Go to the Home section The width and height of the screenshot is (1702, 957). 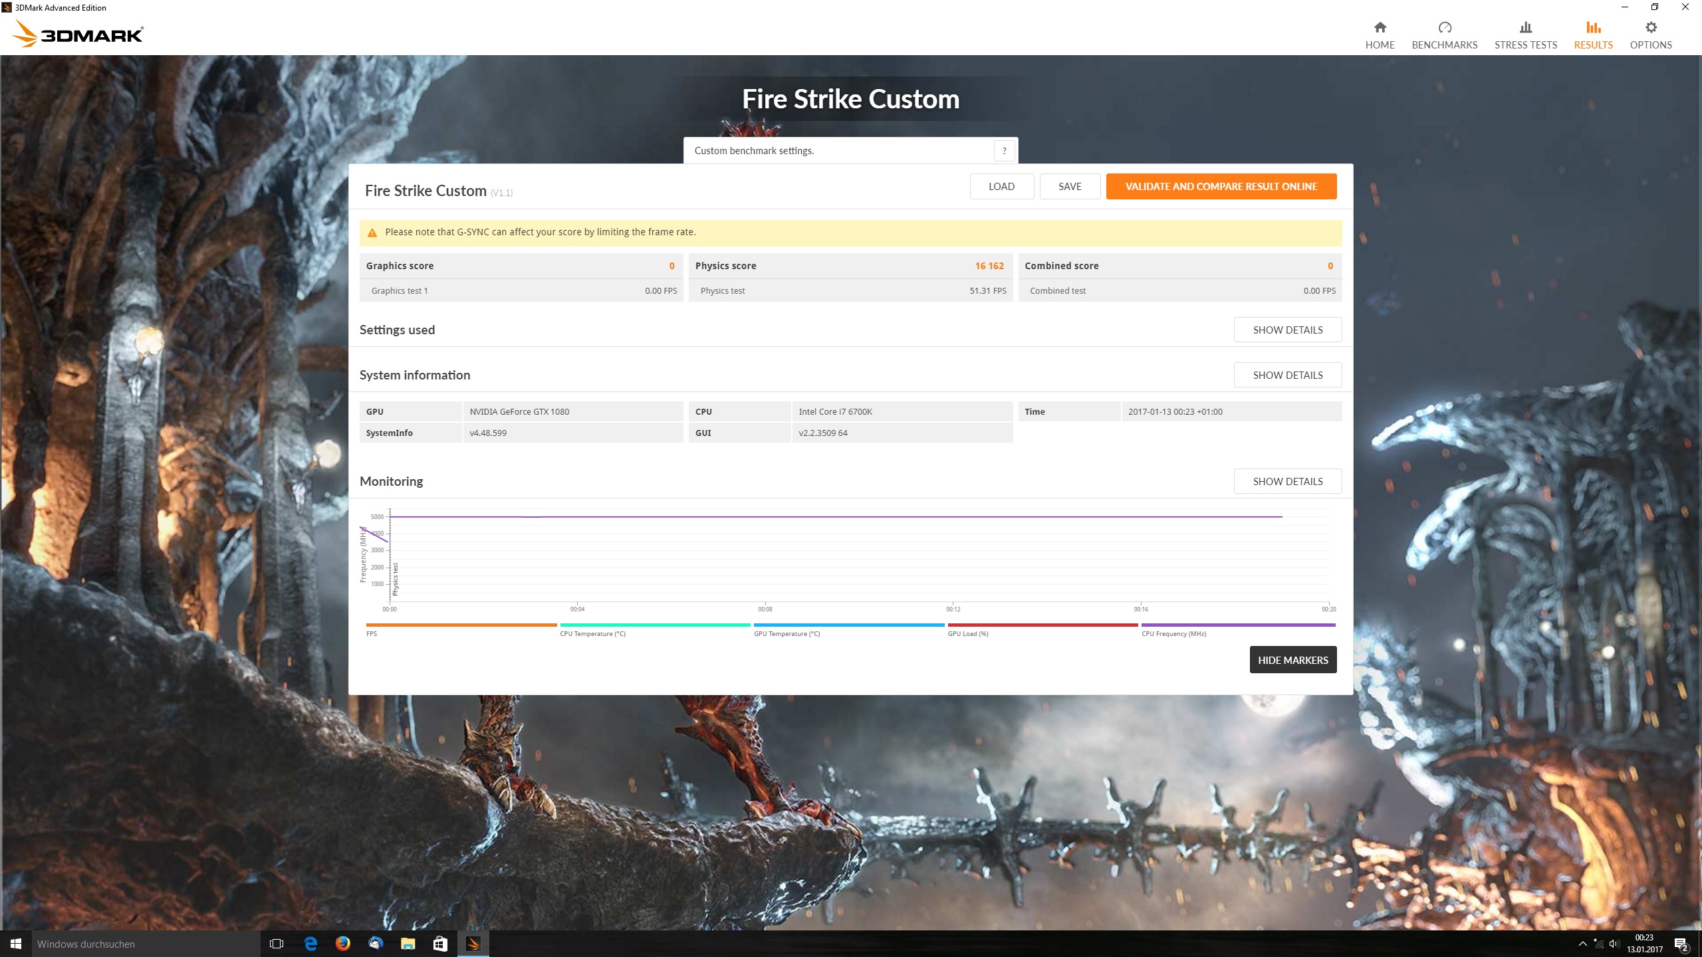click(x=1380, y=35)
